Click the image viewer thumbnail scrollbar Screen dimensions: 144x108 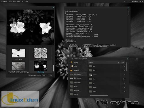(x=53, y=68)
